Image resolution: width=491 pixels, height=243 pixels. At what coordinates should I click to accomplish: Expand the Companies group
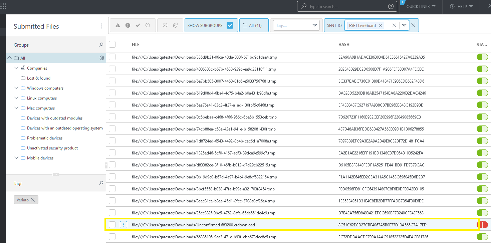(16, 68)
